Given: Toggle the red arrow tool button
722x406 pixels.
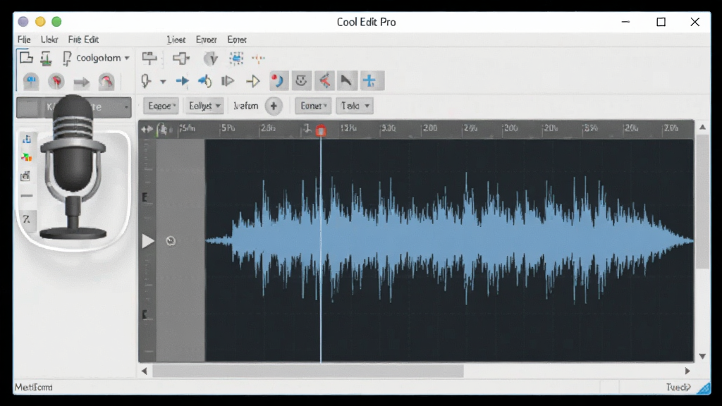Looking at the screenshot, I should (x=324, y=81).
